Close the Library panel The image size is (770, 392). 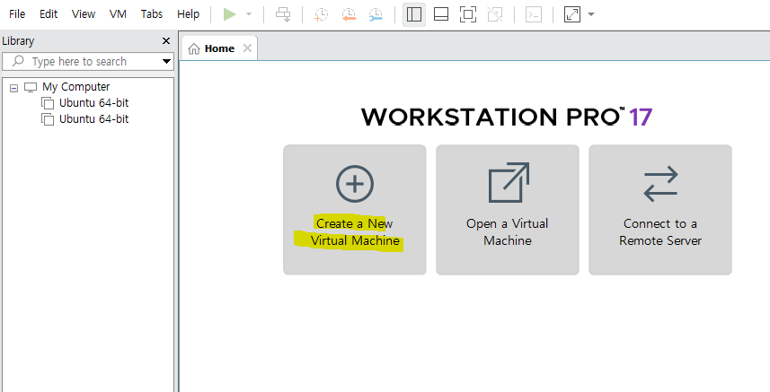tap(166, 41)
